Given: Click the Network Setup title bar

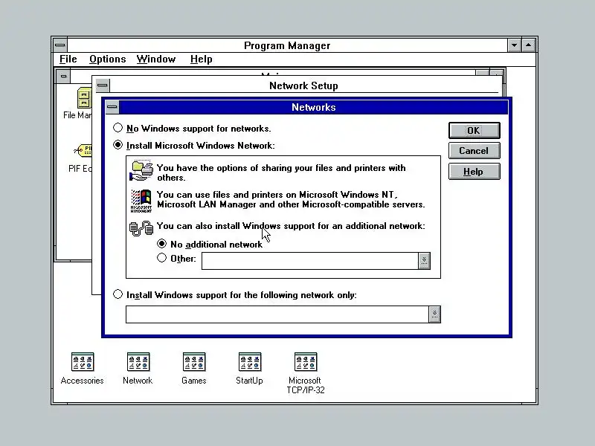Looking at the screenshot, I should (x=303, y=85).
